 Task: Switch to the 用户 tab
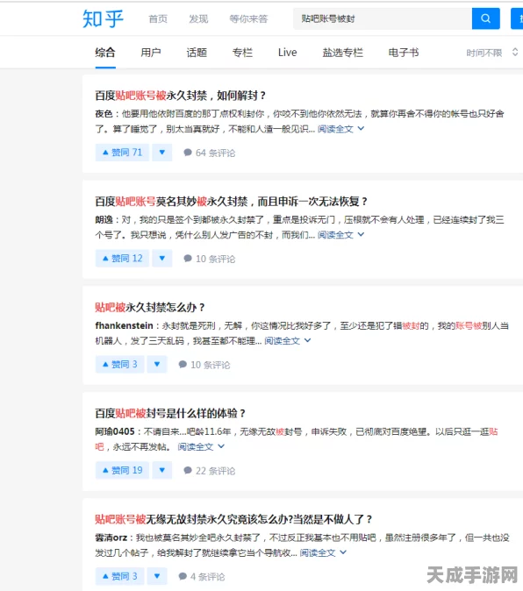[151, 53]
